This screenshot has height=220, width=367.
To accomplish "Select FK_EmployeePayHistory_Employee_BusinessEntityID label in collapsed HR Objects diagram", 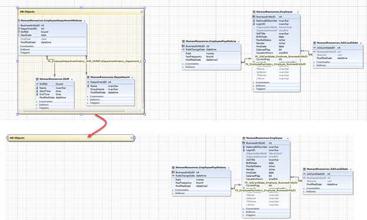I will (x=265, y=191).
